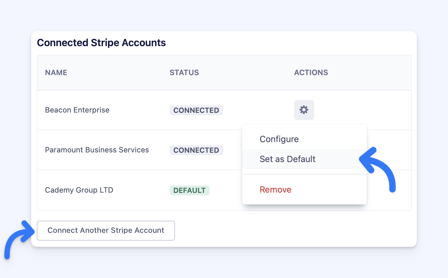Select the Paramount Business Services row name
Viewport: 448px width, 278px height.
pyautogui.click(x=97, y=150)
